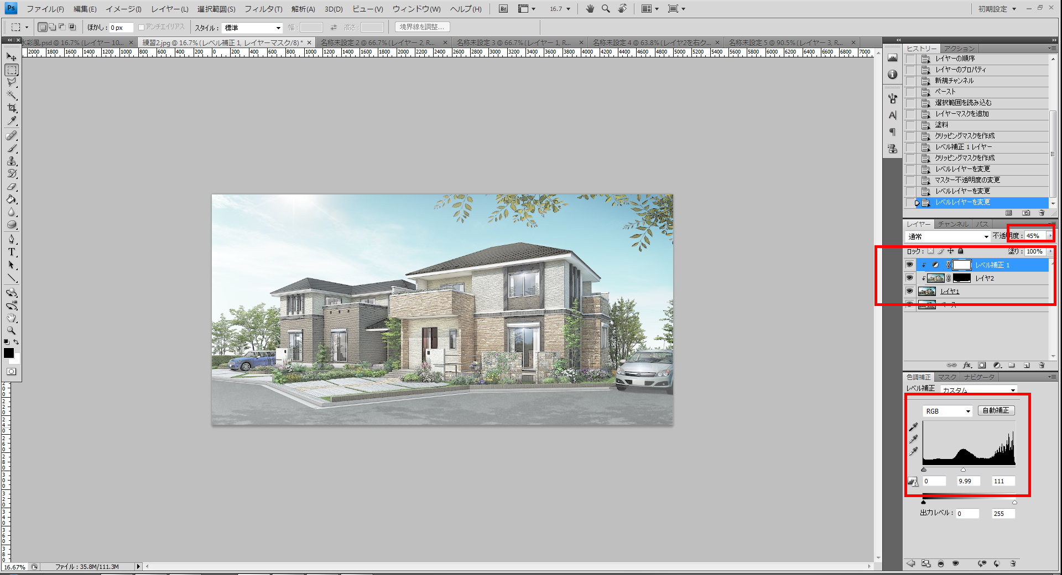The width and height of the screenshot is (1062, 575).
Task: Click the Hand tool in top bar
Action: (x=590, y=9)
